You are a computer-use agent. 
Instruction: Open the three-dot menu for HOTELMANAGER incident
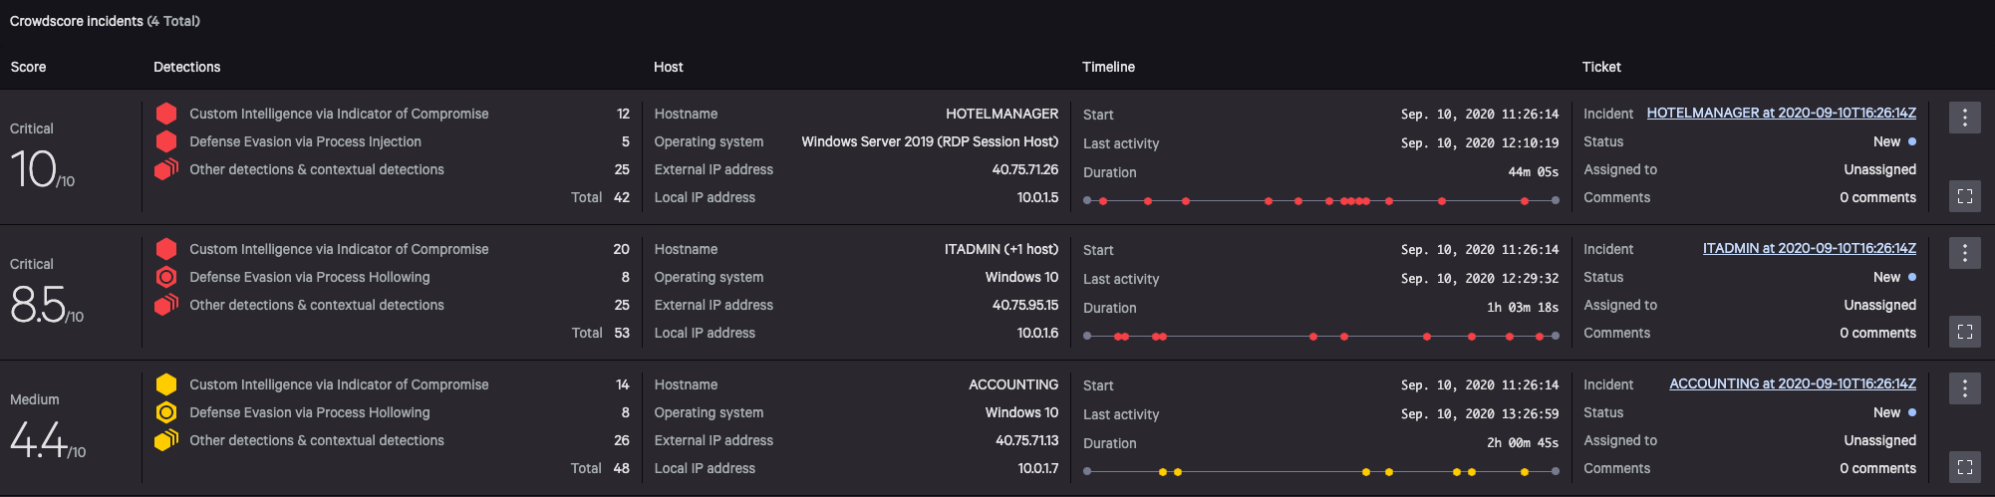pos(1964,118)
